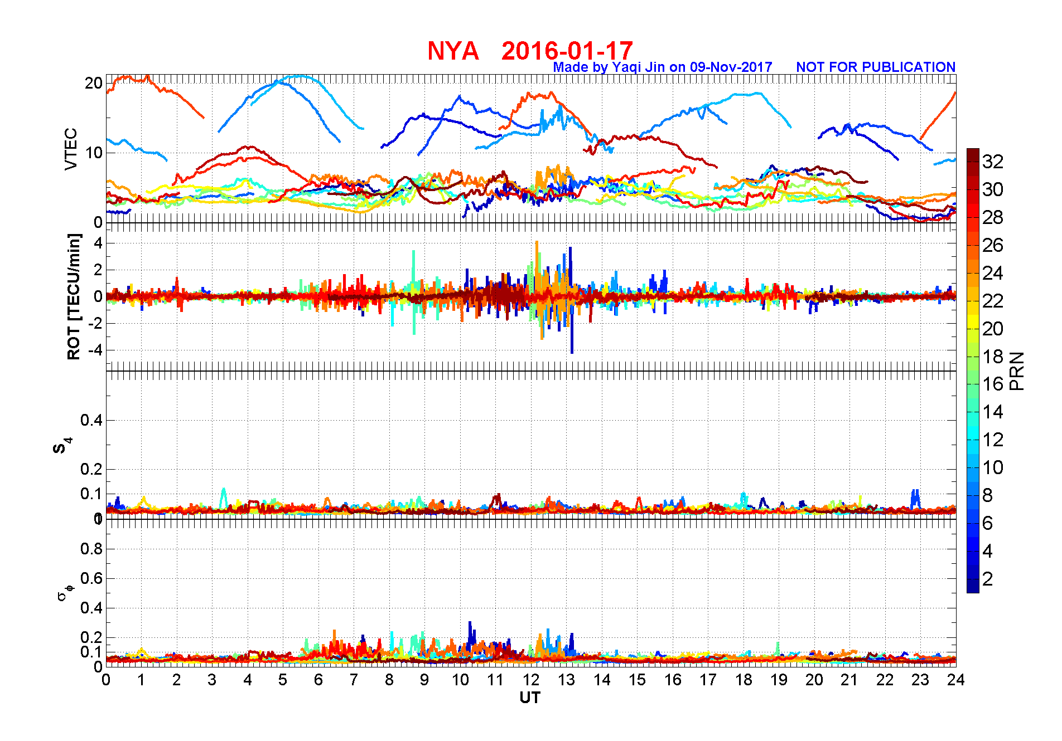Screen dimensions: 1062x741
Task: Click the "UT" x-axis label
Action: pos(530,698)
